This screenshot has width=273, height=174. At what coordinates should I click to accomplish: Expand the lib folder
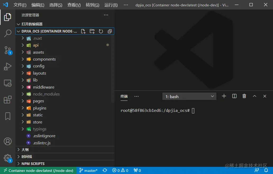(65, 80)
